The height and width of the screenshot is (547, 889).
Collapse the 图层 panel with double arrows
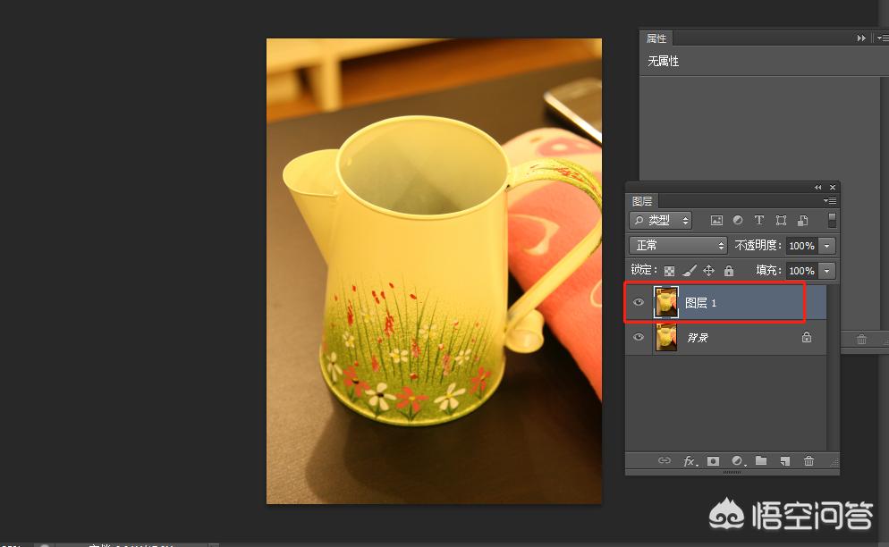[x=817, y=187]
